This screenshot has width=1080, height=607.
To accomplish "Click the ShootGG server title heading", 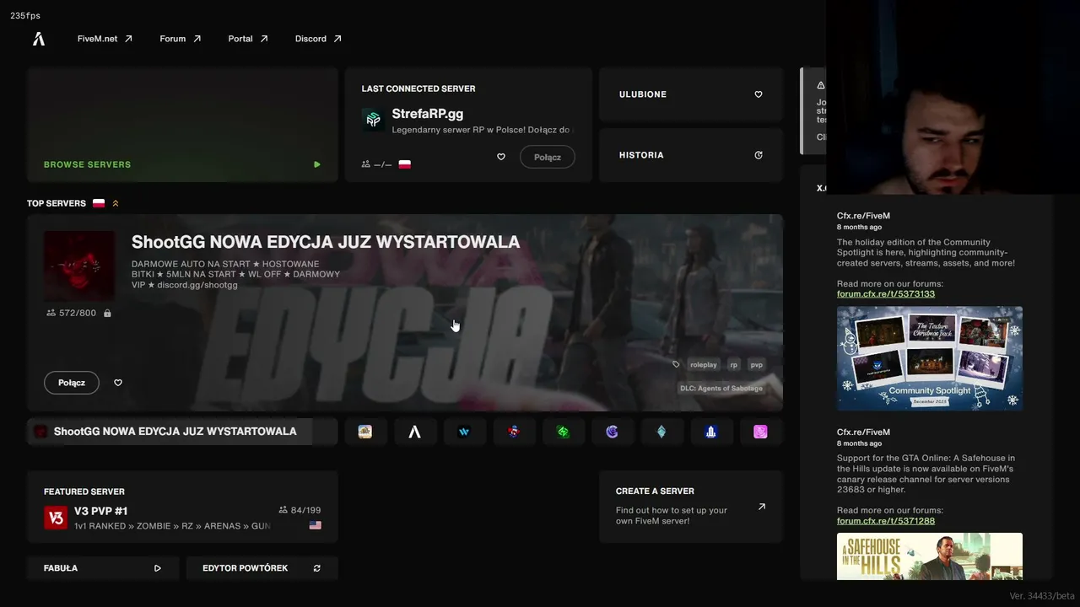I will 326,243.
